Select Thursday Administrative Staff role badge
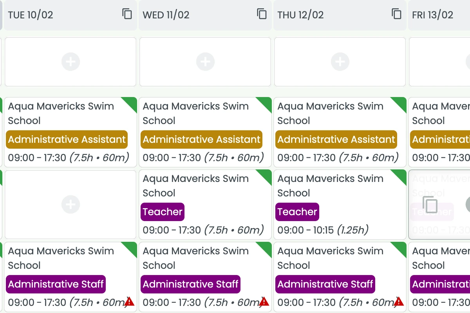This screenshot has height=313, width=470. 325,284
